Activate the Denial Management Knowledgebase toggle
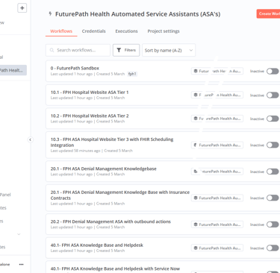Image resolution: width=280 pixels, height=273 pixels. 273,172
